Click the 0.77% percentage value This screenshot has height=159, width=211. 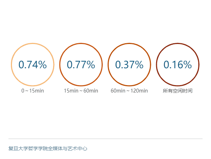(x=81, y=65)
